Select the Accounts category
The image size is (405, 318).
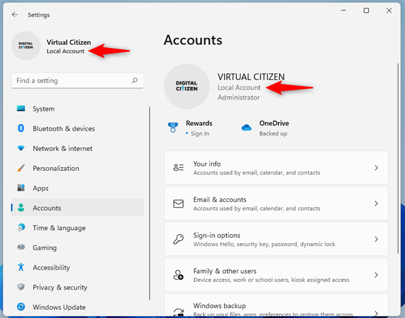click(77, 208)
